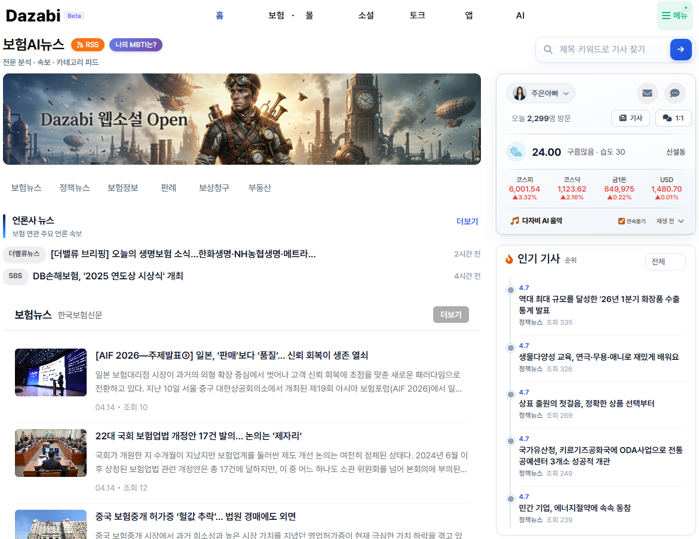Toggle the 연속듣기 checkbox
Screen dimensions: 699x539
pos(621,221)
